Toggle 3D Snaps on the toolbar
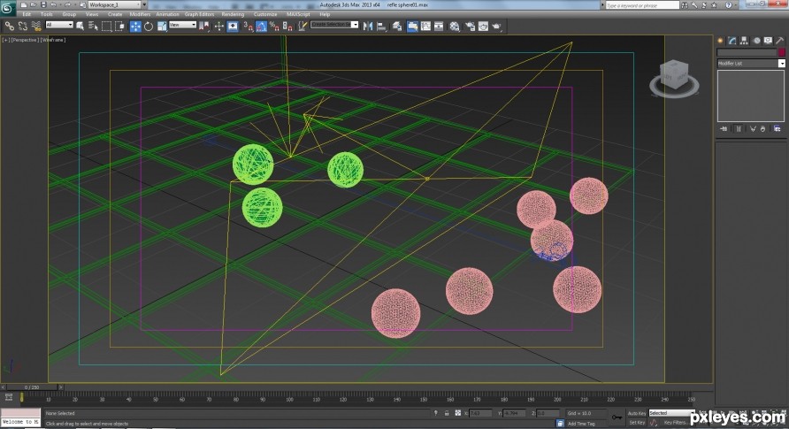Viewport: 789px width, 429px height. pyautogui.click(x=248, y=27)
